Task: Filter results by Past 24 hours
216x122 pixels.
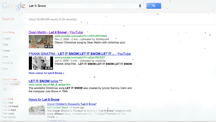Action: click(x=10, y=106)
